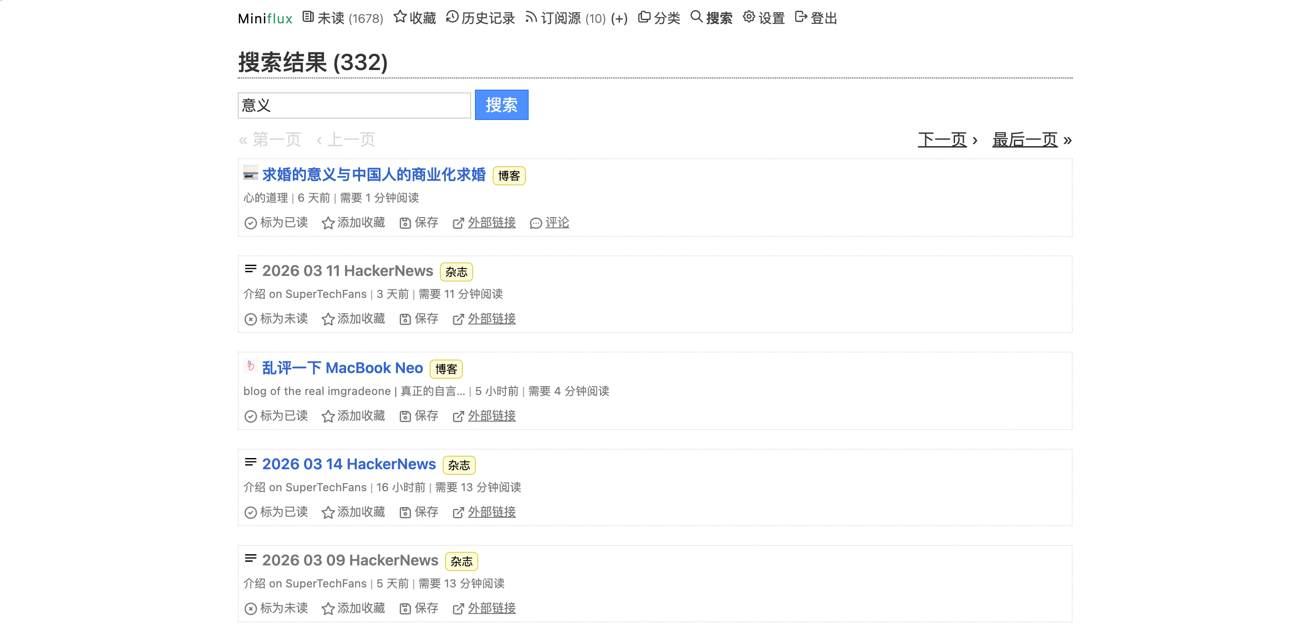
Task: Open feed 心的道理
Action: coord(265,198)
